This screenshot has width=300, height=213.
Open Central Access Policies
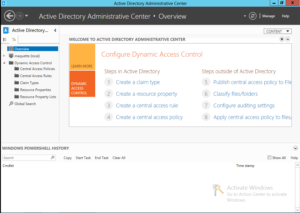coord(37,69)
